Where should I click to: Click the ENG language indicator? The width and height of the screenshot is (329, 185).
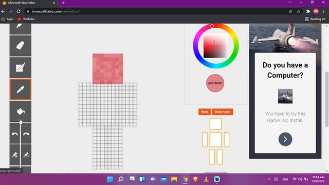[x=285, y=179]
